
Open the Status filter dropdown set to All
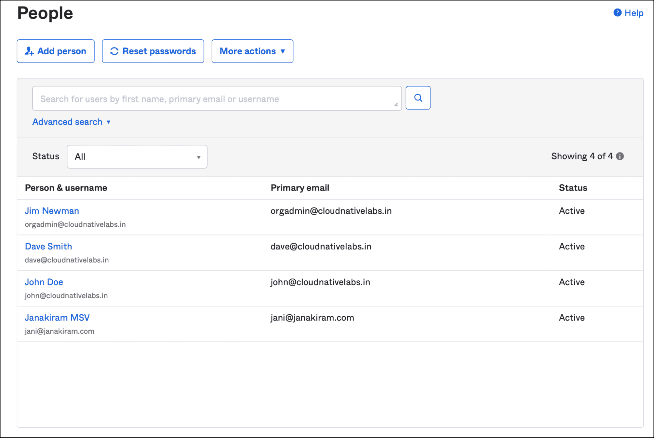coord(137,157)
